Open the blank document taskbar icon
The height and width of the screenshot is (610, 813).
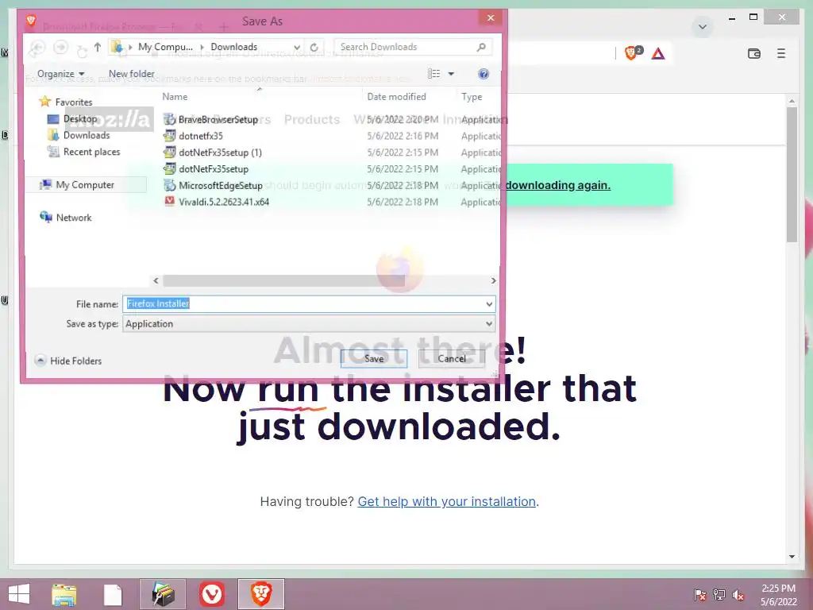(x=113, y=594)
